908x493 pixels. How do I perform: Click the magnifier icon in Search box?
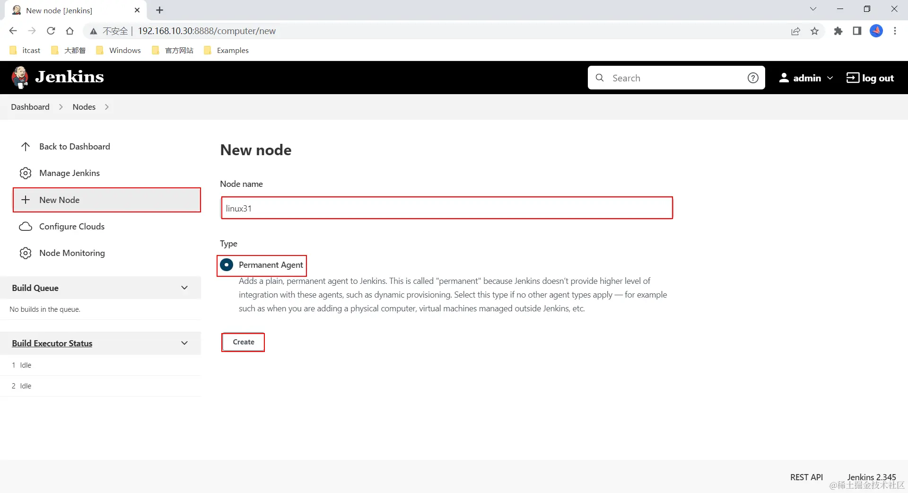(600, 78)
